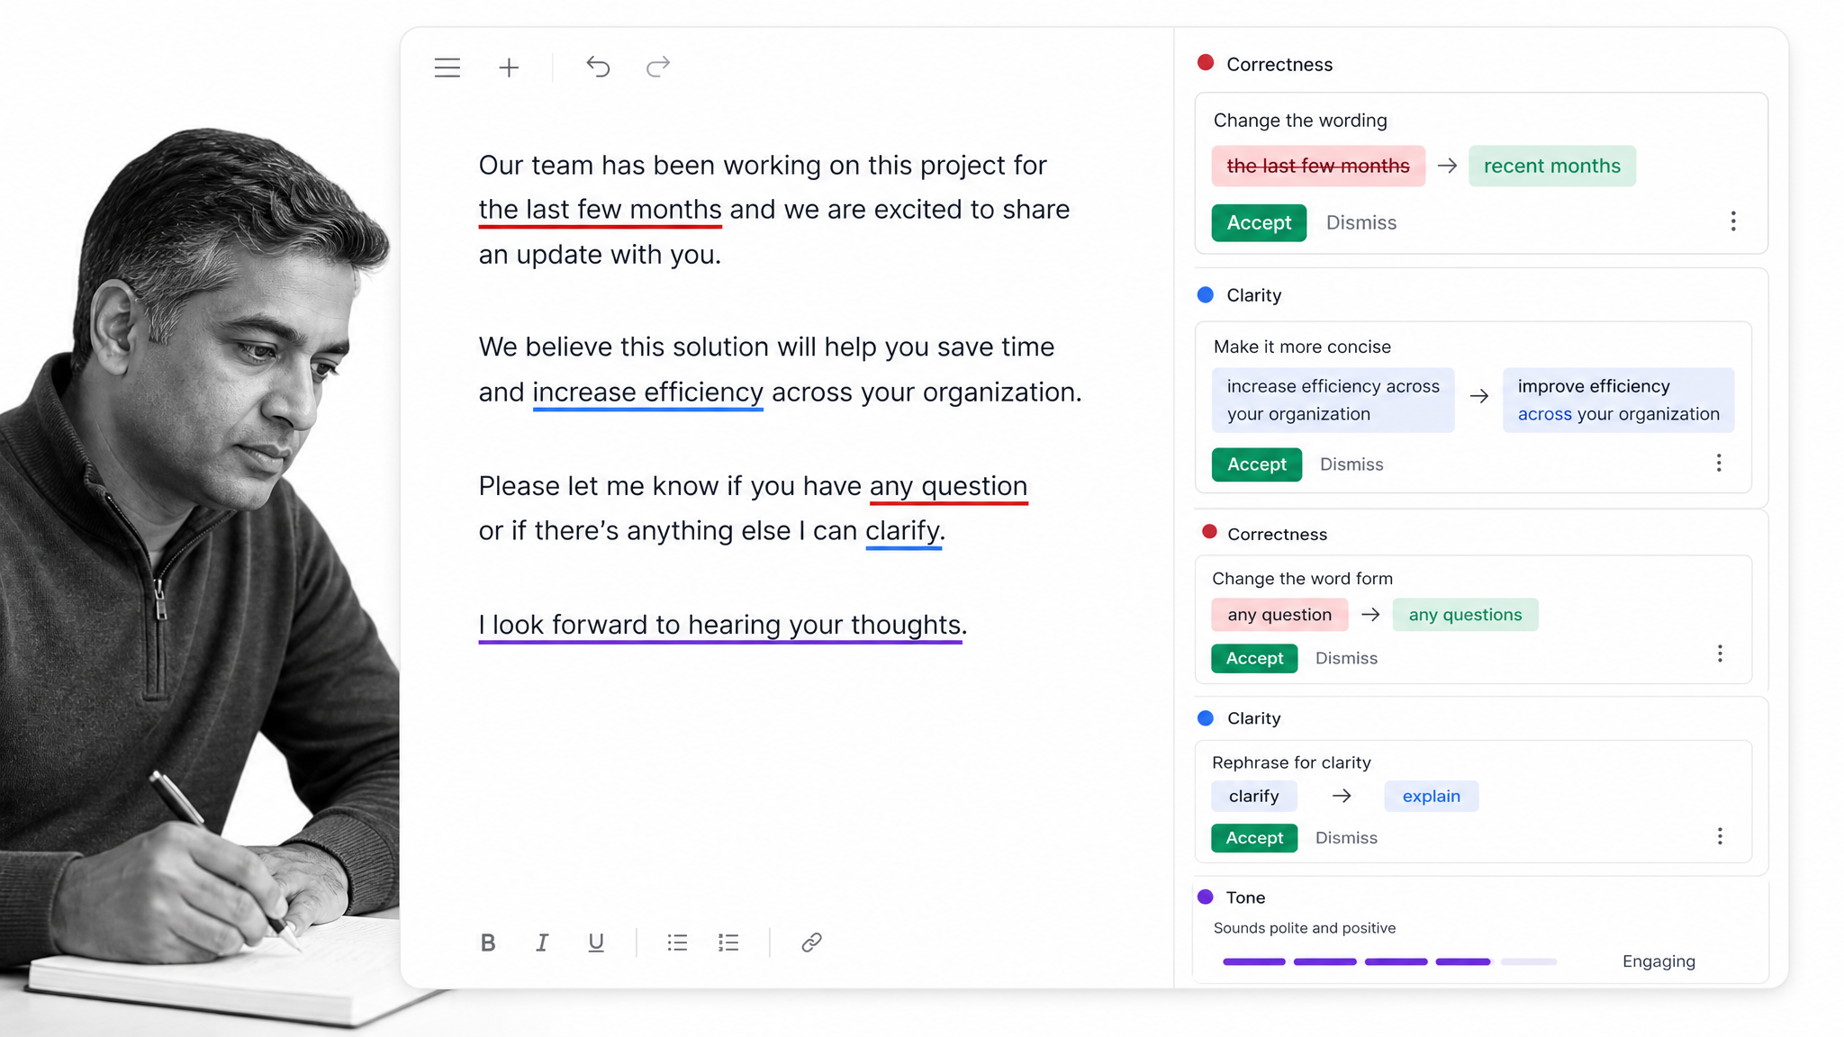Toggle underline formatting
The height and width of the screenshot is (1037, 1844).
[596, 942]
